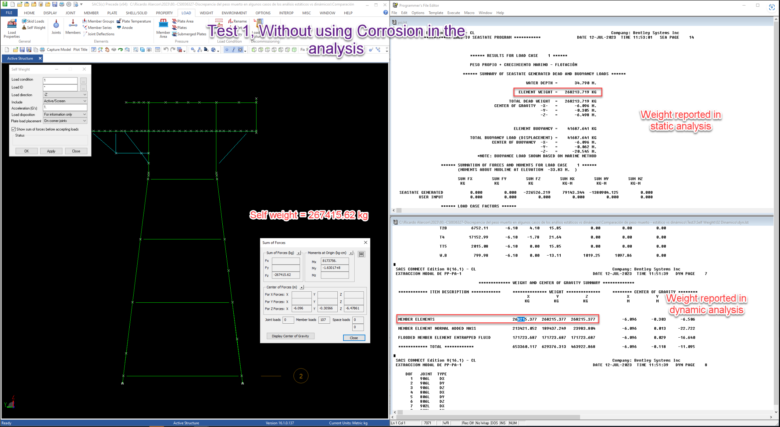780x427 pixels.
Task: Switch to the ENVIRONMENT ribbon tab
Action: [x=234, y=13]
